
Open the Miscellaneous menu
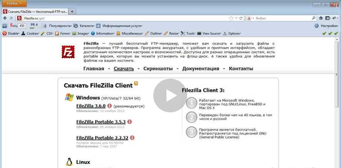[x=132, y=34]
